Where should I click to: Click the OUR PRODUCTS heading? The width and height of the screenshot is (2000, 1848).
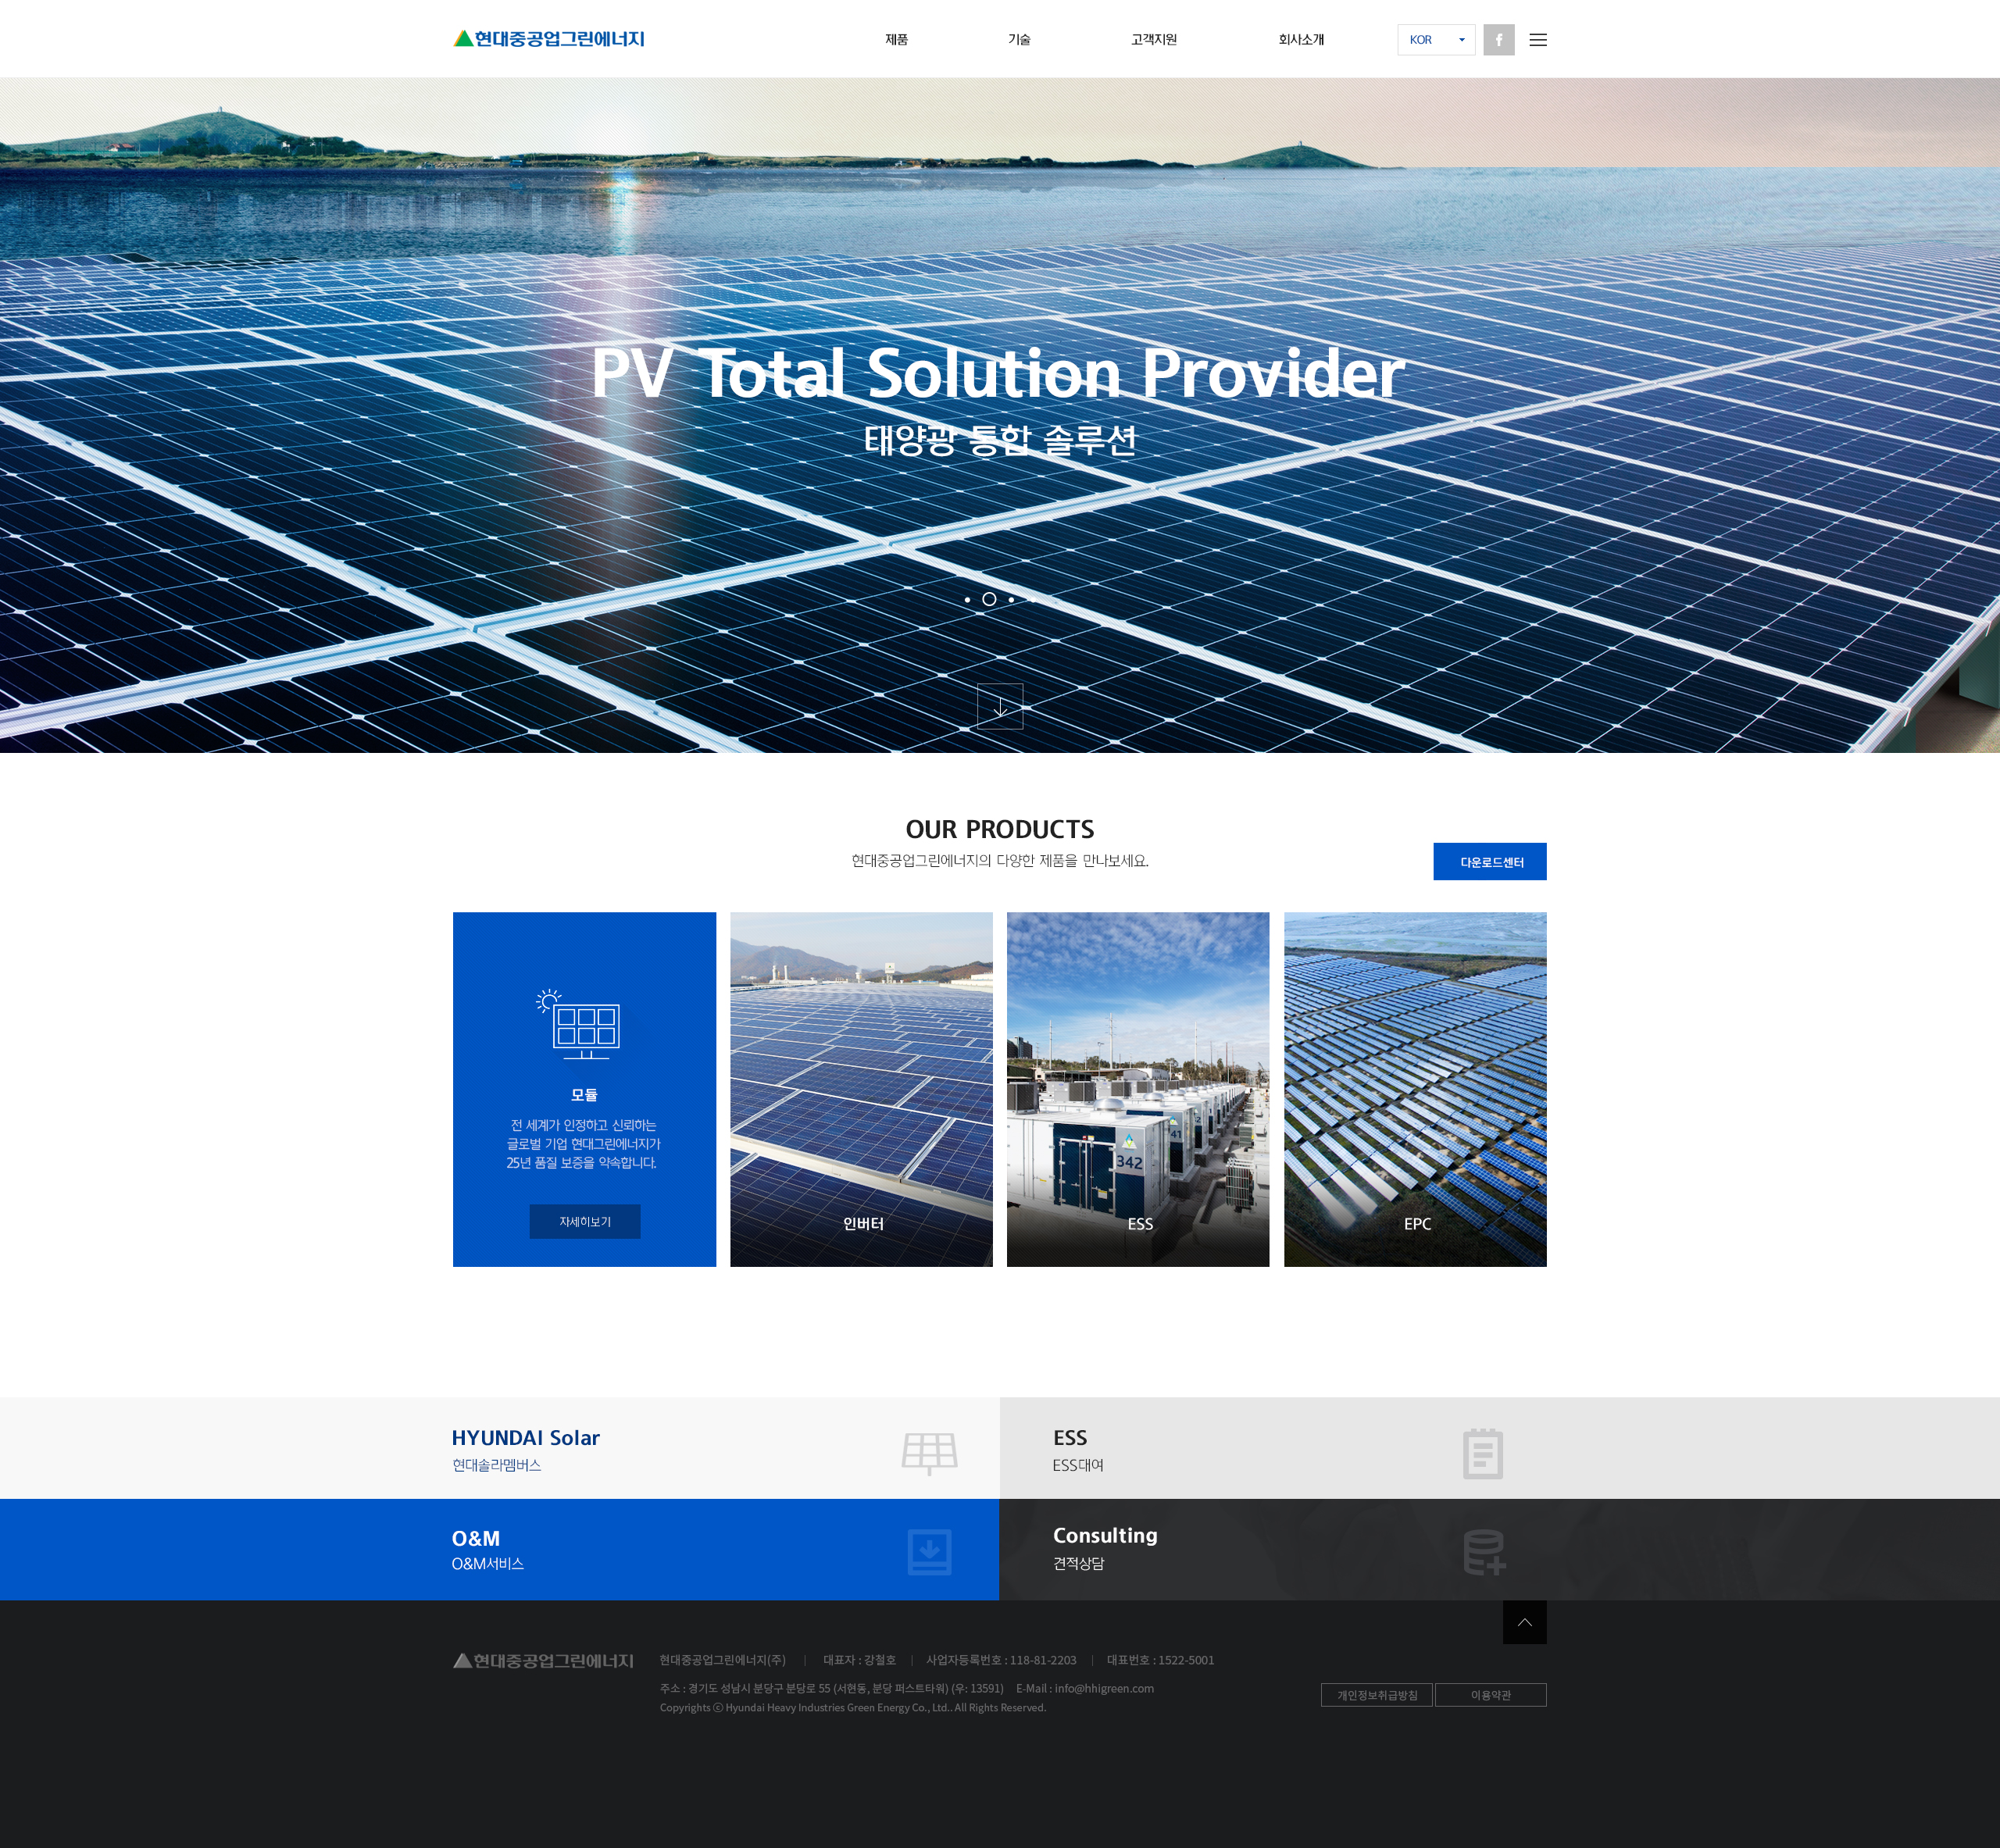click(1000, 829)
